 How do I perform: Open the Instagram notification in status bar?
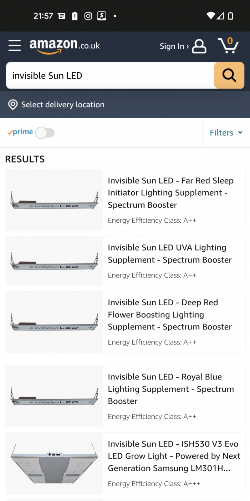(x=88, y=16)
